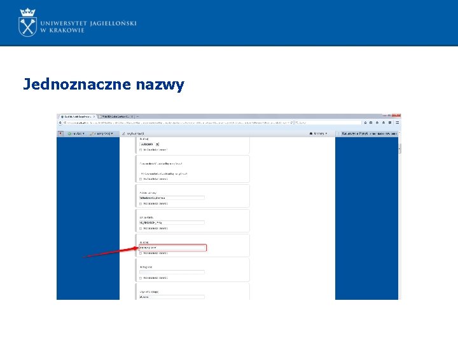458x343 pixels.
Task: Click the browser search box
Action: coord(328,123)
